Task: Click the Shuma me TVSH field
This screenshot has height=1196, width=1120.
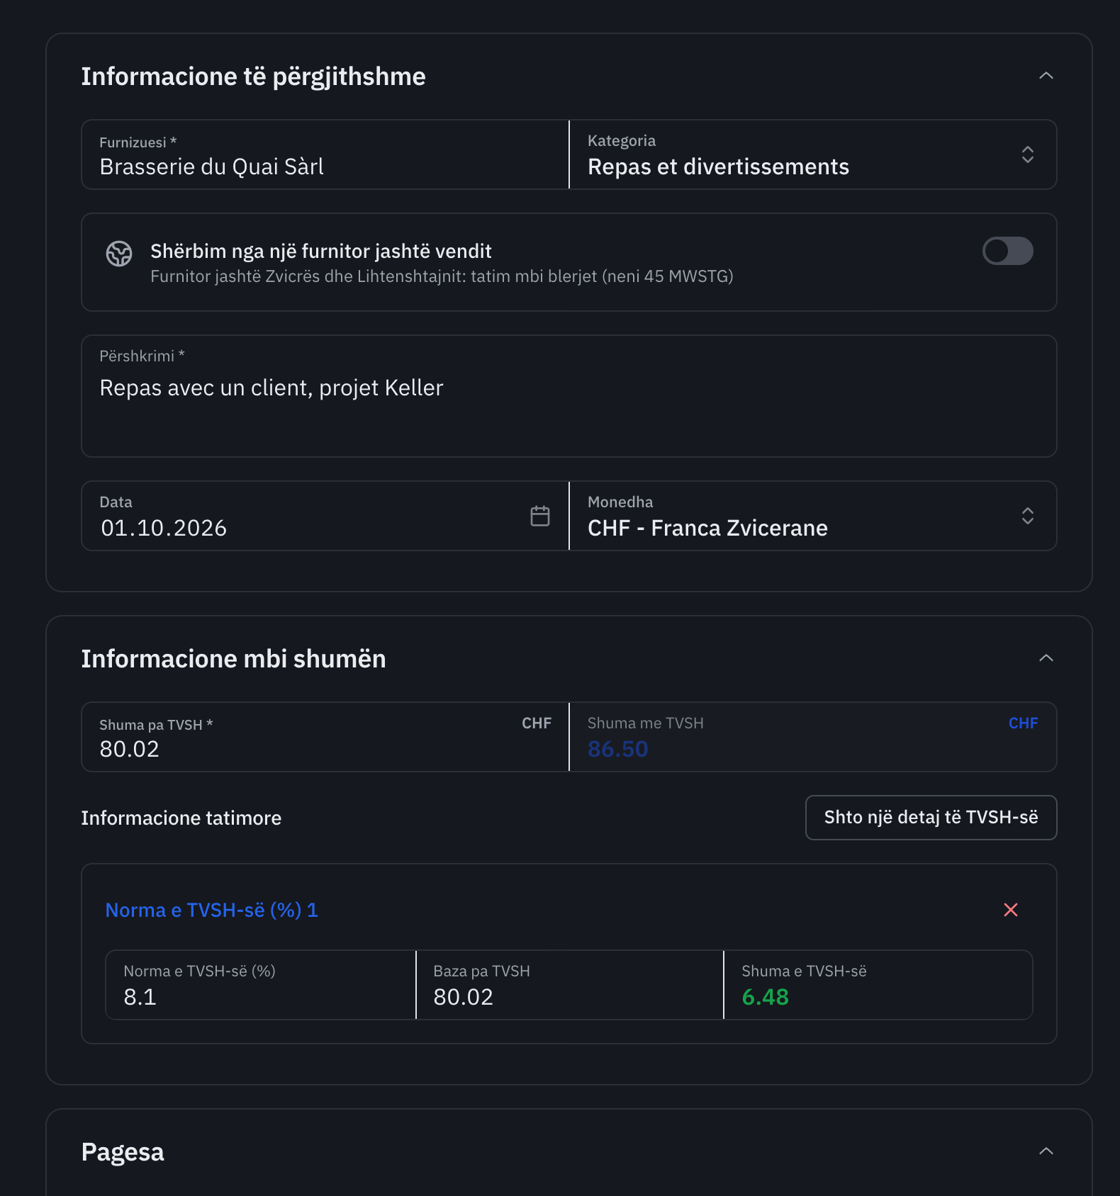Action: pyautogui.click(x=813, y=737)
